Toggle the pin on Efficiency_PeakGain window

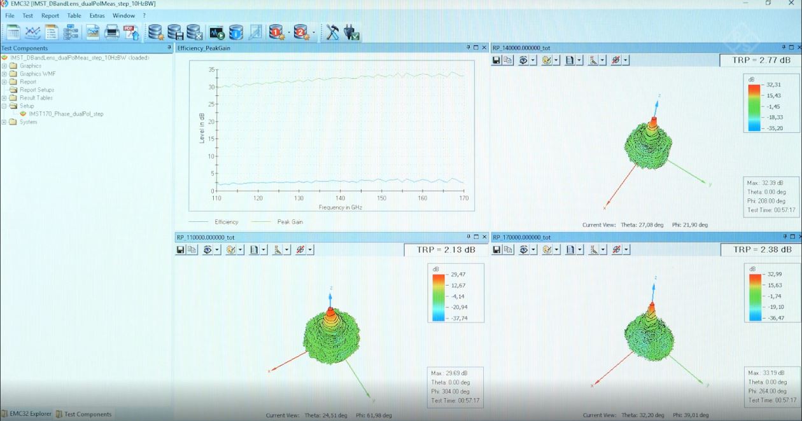[x=468, y=48]
